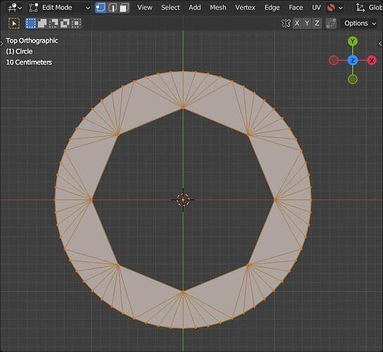Image resolution: width=383 pixels, height=352 pixels.
Task: Open the Edit Mode dropdown
Action: point(59,8)
